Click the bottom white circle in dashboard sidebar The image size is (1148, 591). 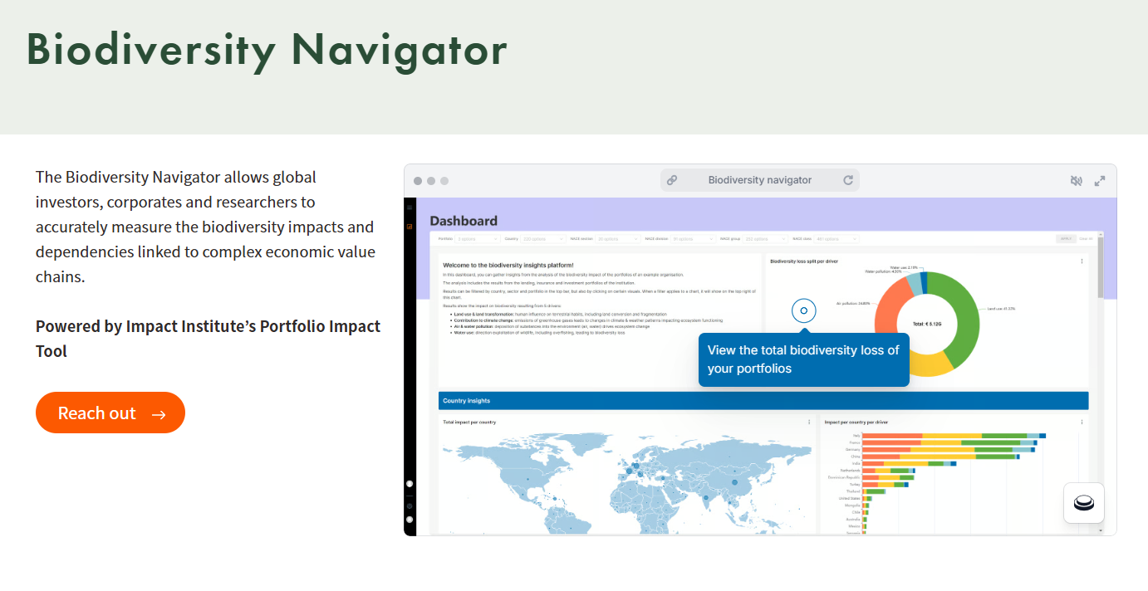click(410, 520)
